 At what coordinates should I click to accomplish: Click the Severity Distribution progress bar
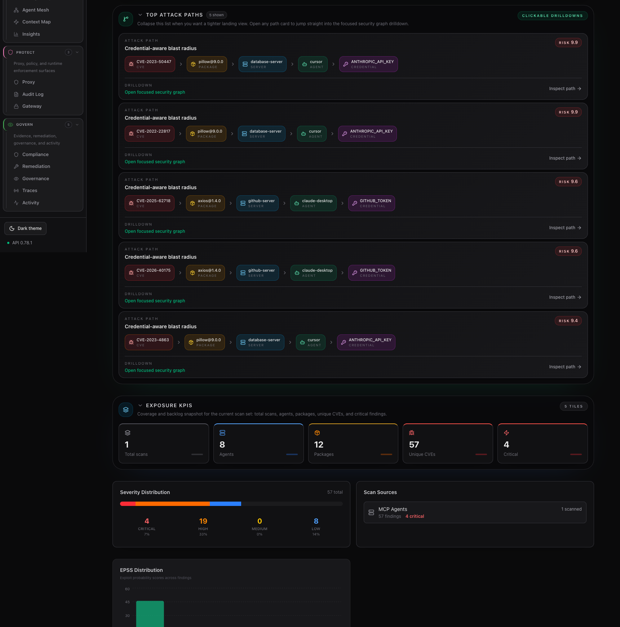pos(231,504)
